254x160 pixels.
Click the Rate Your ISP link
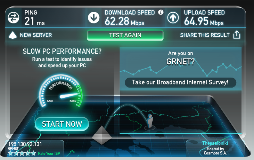49,153
